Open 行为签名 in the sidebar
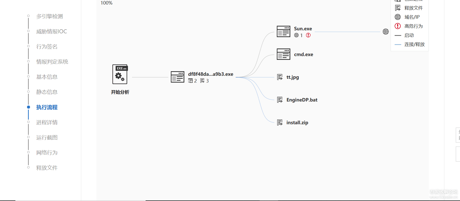460x201 pixels. (47, 47)
